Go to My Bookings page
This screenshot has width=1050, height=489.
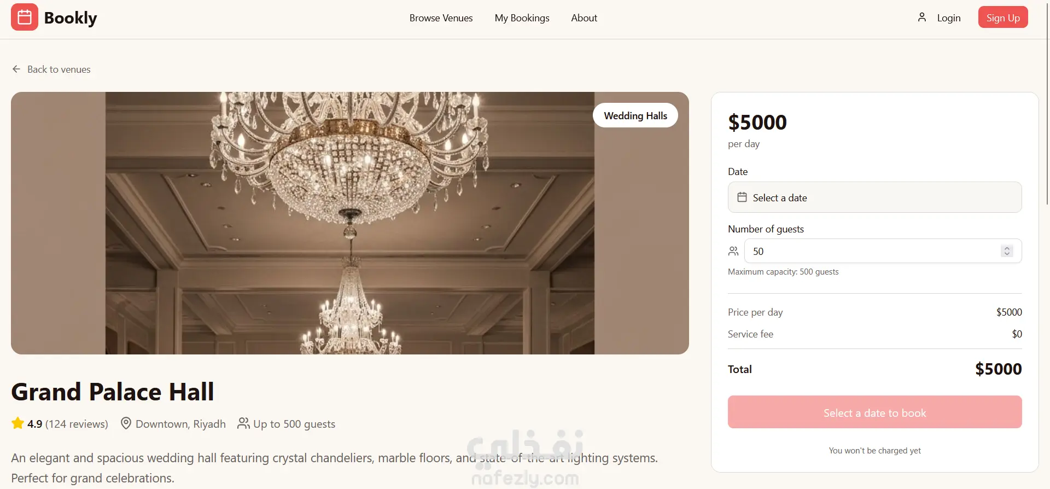[522, 18]
